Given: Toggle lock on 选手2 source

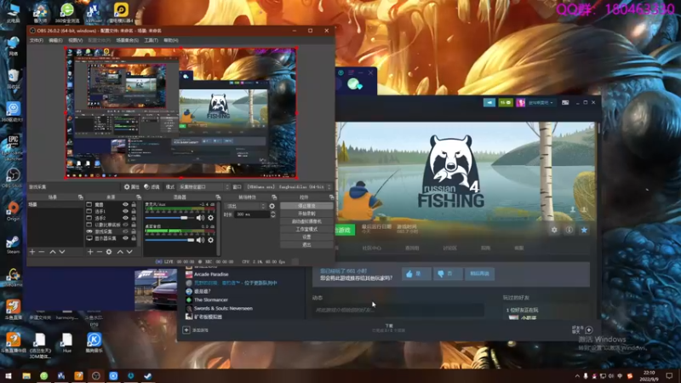Looking at the screenshot, I should [134, 218].
